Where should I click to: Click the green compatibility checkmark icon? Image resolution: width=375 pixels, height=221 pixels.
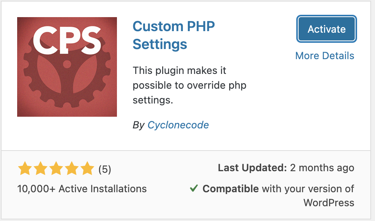click(x=194, y=188)
